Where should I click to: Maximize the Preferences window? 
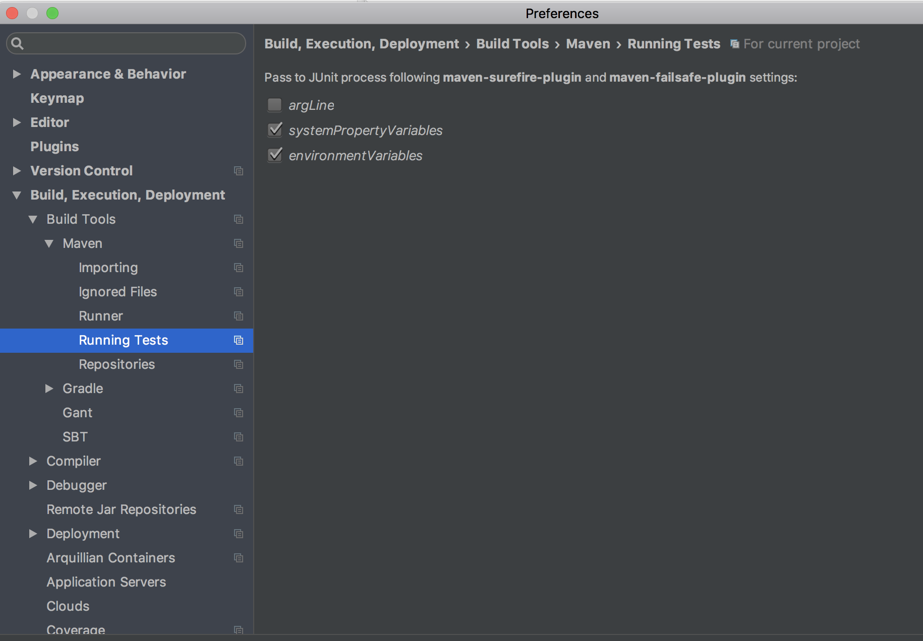point(52,13)
